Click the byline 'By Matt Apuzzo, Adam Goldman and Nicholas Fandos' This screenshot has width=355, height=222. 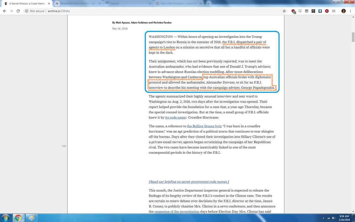coord(142,22)
